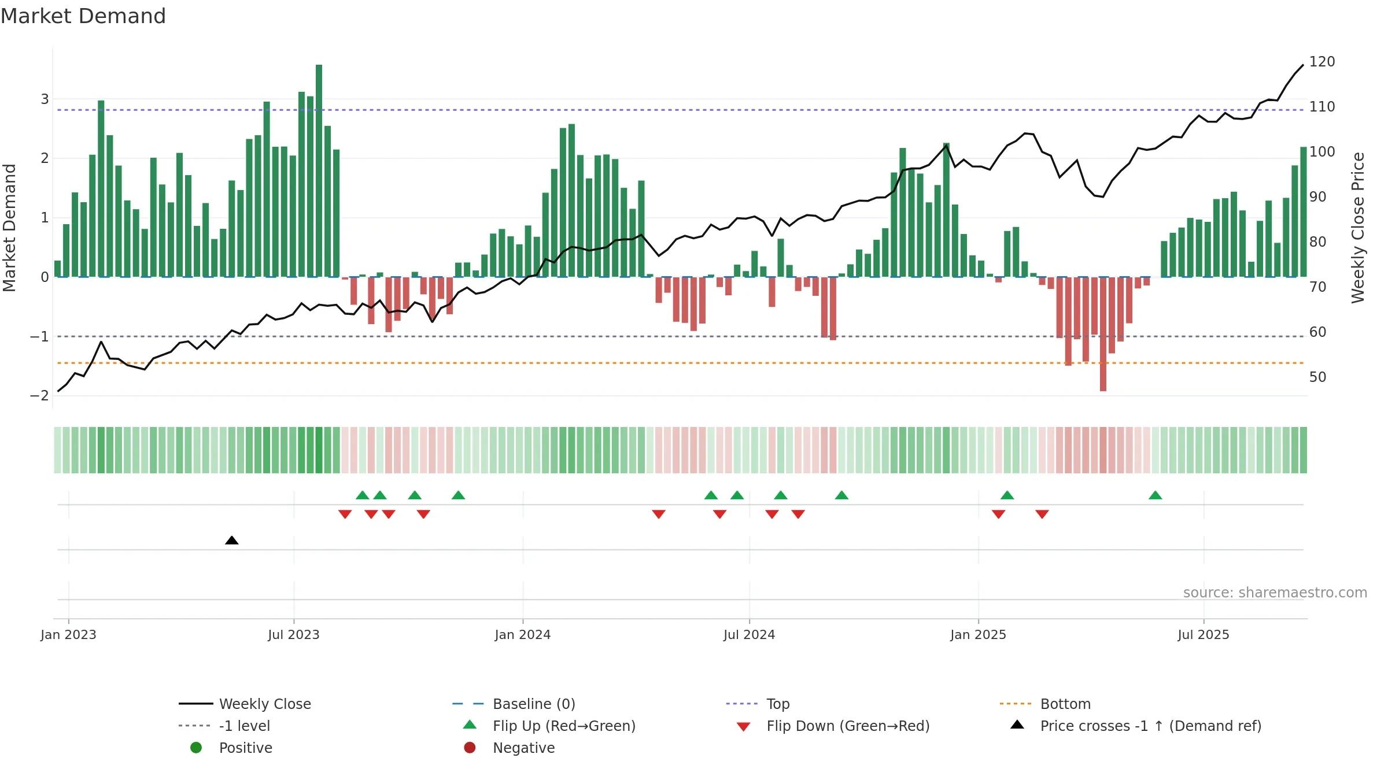Click the red flip-down marker near Apr 2024
Viewport: 1388px width, 780px height.
[659, 514]
